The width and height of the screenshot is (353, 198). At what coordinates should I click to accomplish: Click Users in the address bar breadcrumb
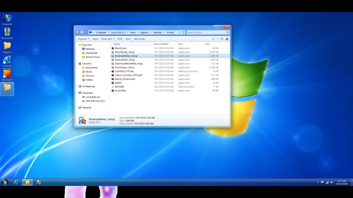click(x=133, y=32)
